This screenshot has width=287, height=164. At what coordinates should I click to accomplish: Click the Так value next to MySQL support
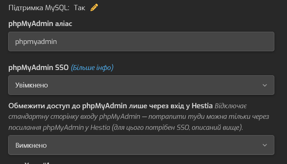79,8
